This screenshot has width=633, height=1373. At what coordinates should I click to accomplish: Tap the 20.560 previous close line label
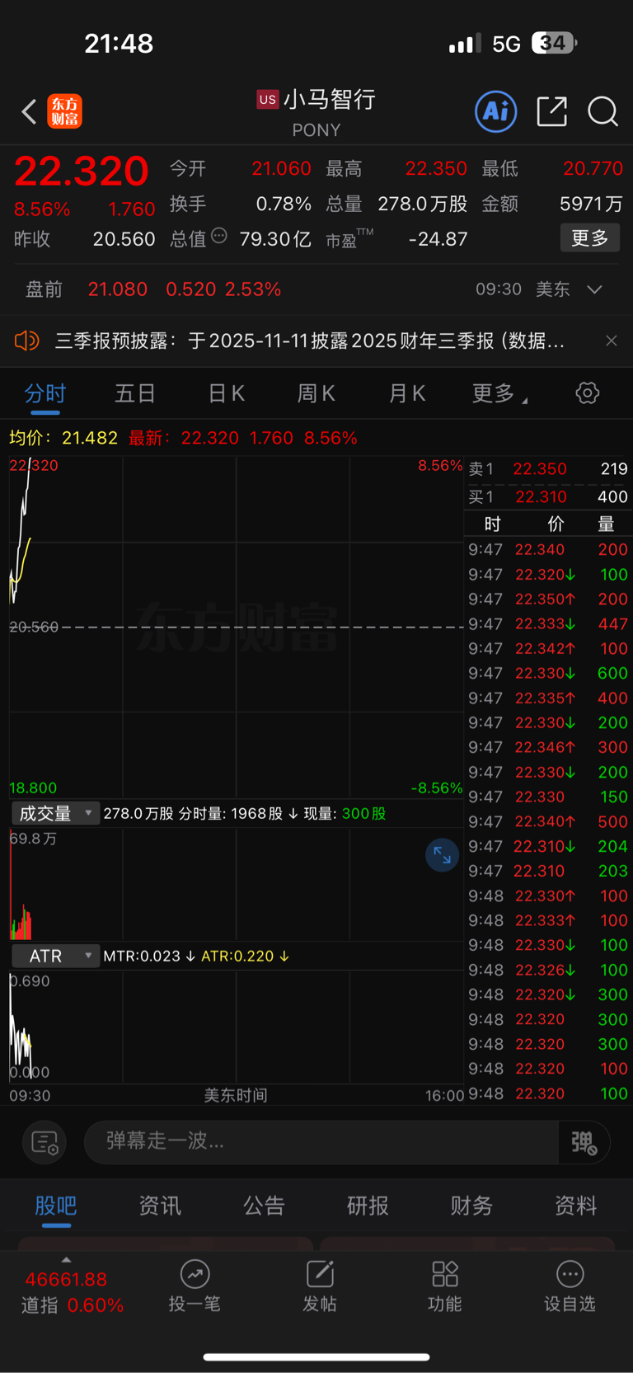[34, 627]
